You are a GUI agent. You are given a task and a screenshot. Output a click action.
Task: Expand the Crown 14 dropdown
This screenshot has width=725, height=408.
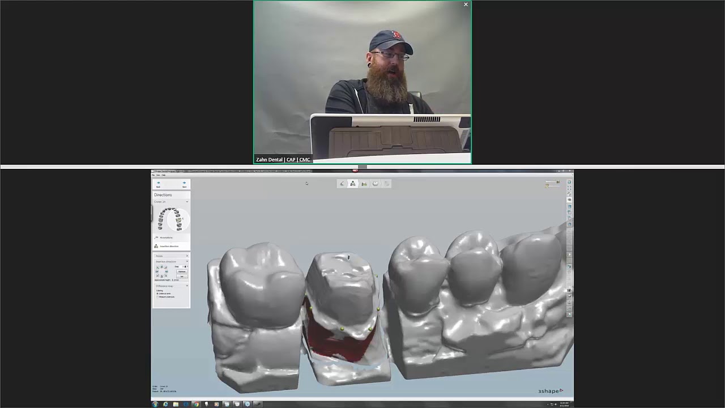click(x=187, y=202)
